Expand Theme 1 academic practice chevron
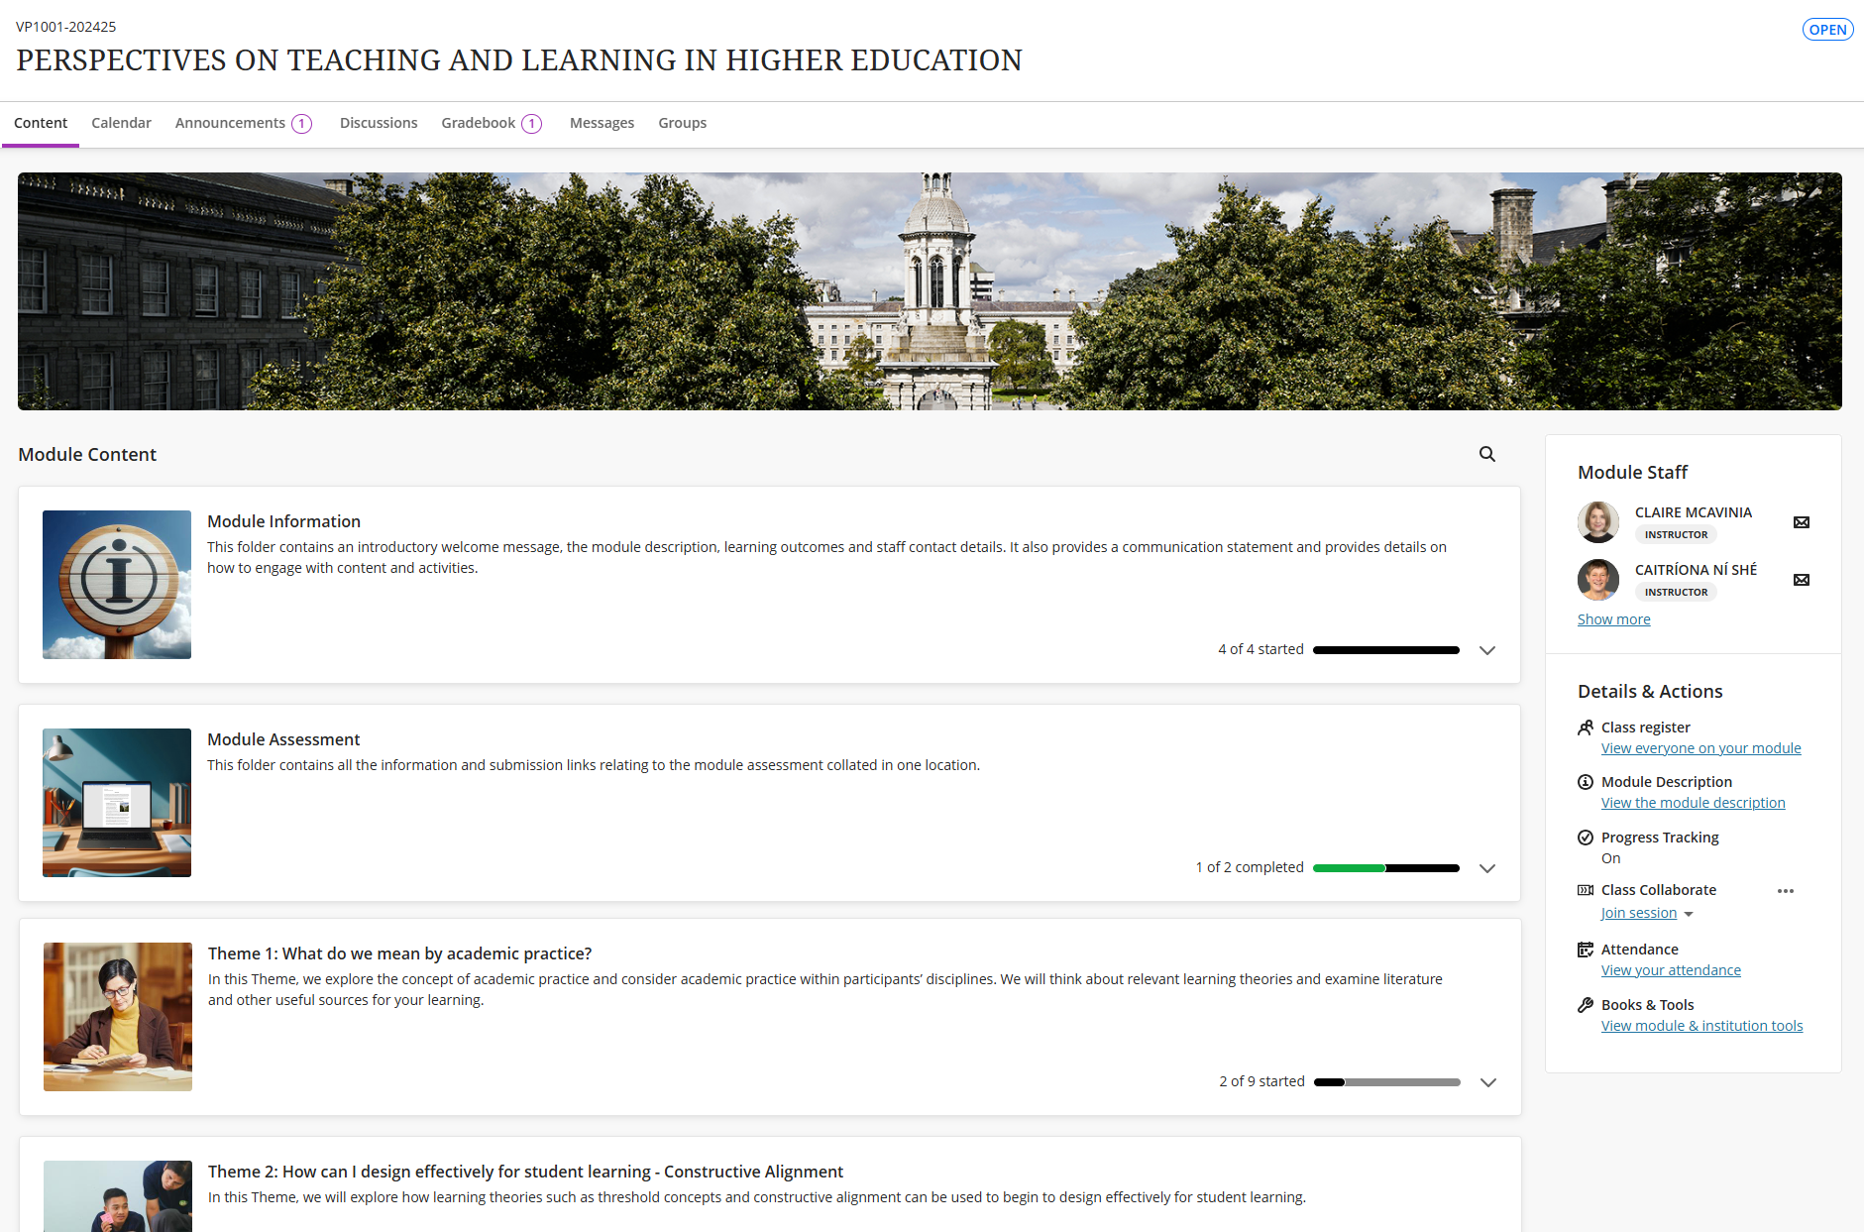 point(1487,1082)
